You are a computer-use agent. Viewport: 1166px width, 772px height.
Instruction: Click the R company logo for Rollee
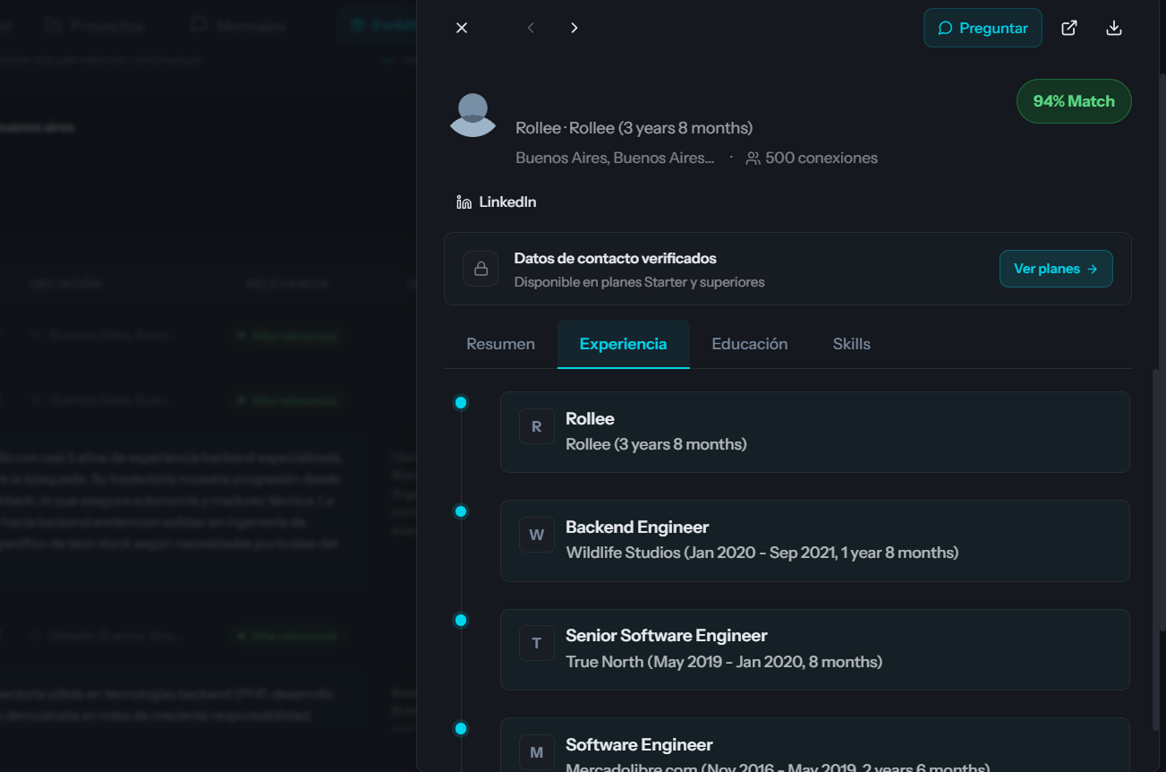point(537,426)
